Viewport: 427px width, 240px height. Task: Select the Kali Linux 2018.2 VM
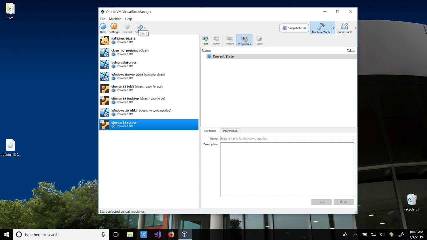149,40
